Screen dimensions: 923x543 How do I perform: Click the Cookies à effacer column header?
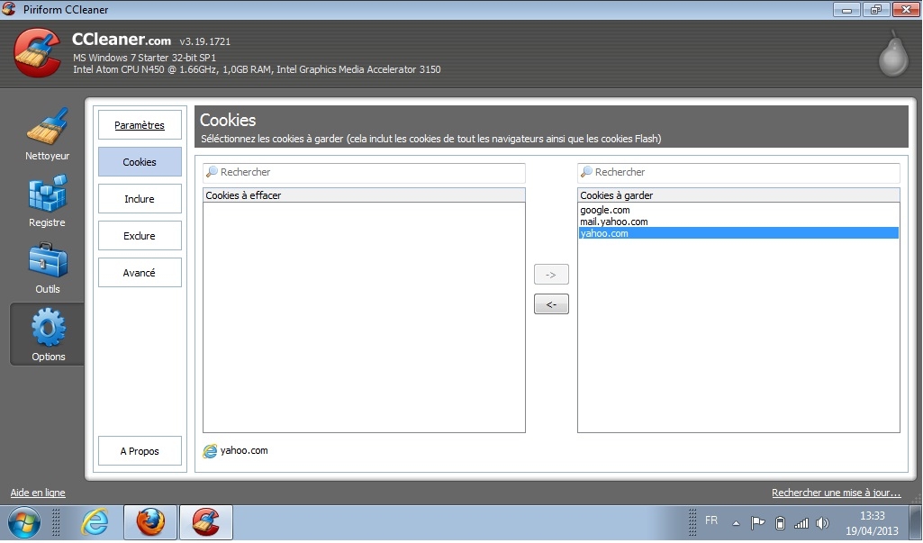[x=364, y=195]
